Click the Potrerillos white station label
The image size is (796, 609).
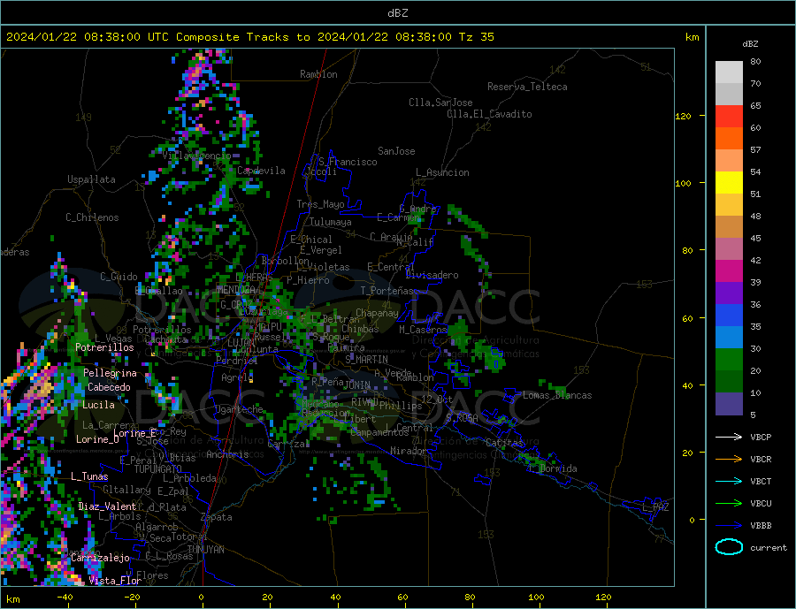(104, 347)
